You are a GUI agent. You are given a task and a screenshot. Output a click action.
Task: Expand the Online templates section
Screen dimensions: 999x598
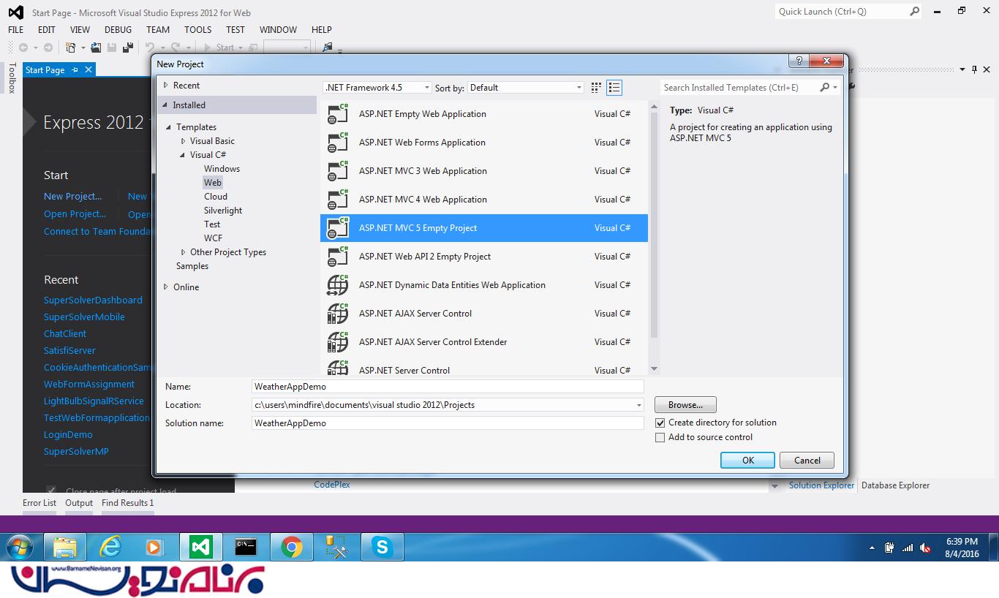tap(166, 287)
